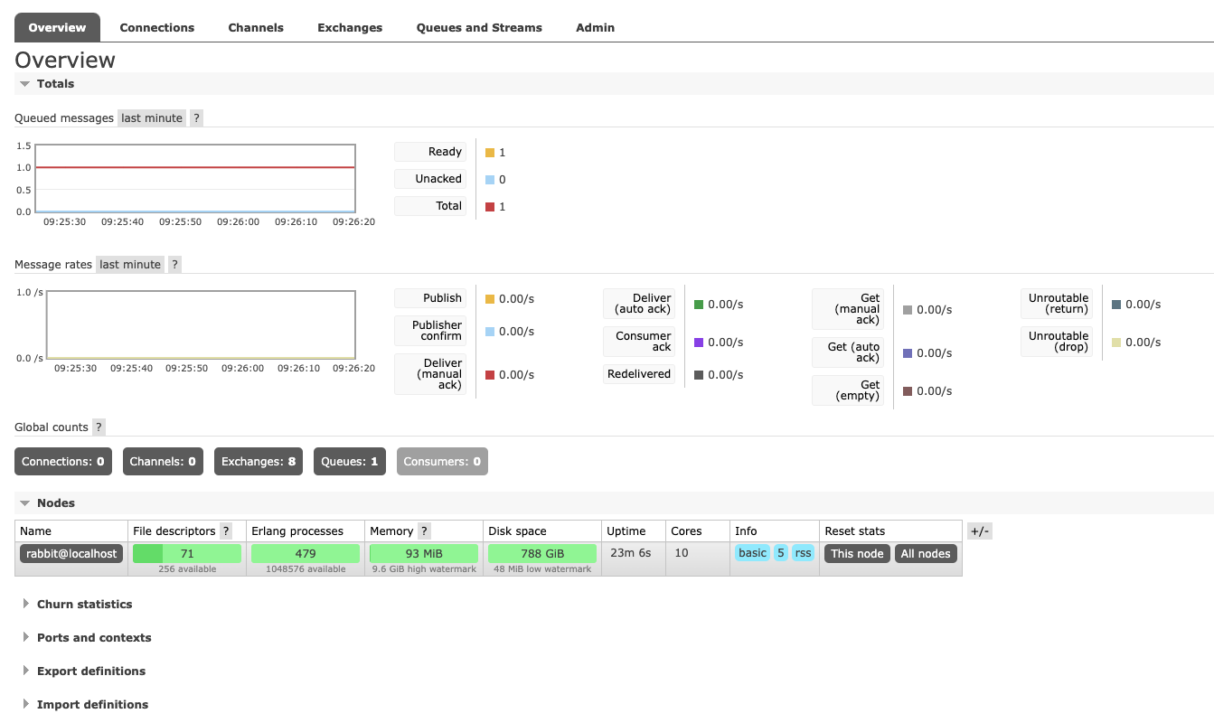Click the Memory column help icon

(x=424, y=531)
